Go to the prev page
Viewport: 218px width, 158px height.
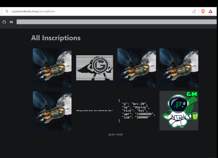point(111,134)
